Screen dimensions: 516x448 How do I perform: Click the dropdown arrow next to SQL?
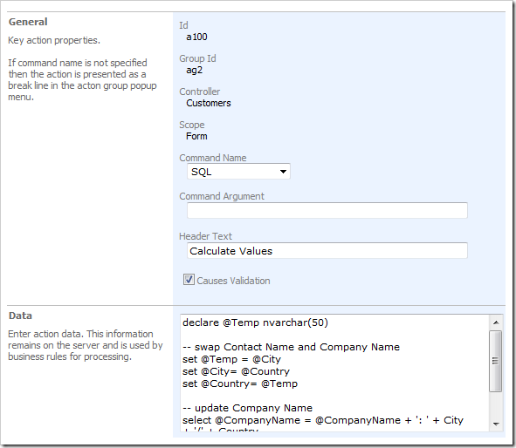coord(283,172)
